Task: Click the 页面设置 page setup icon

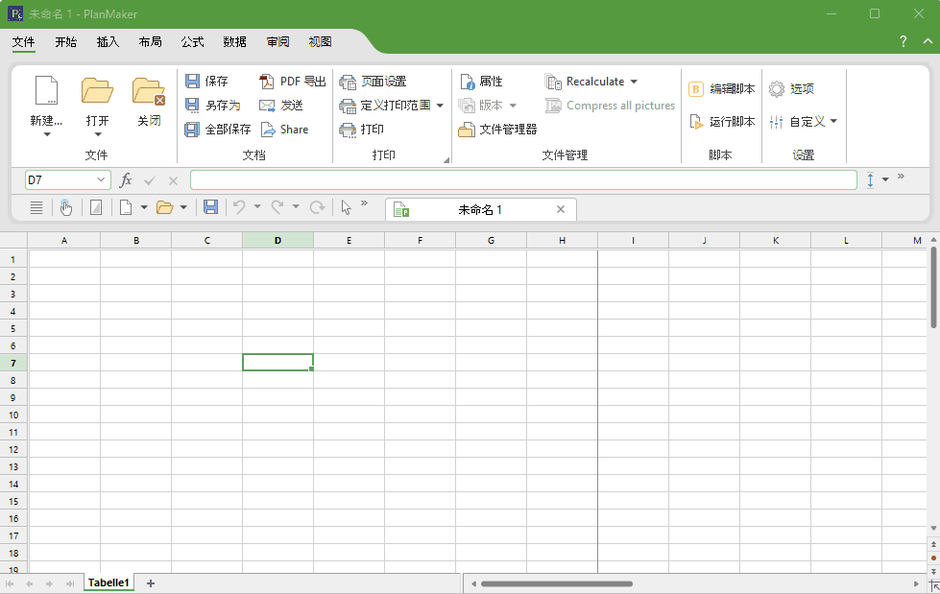Action: click(348, 82)
